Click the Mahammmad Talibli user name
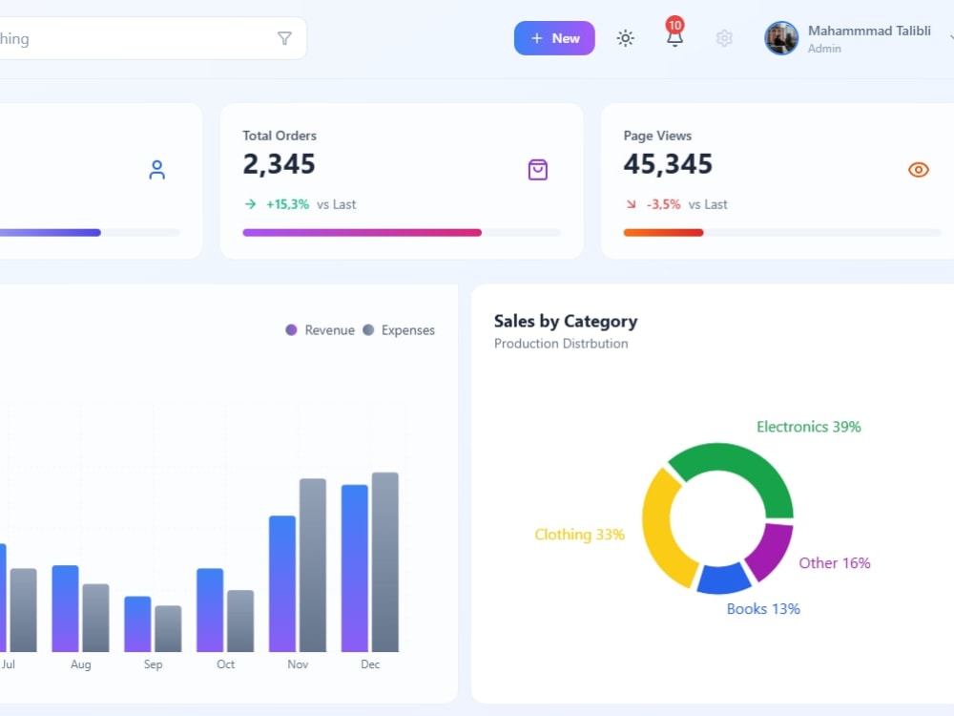The image size is (954, 716). coord(869,31)
